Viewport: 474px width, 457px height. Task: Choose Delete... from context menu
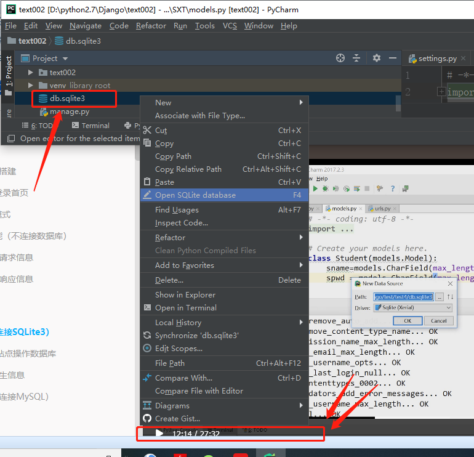(224, 280)
